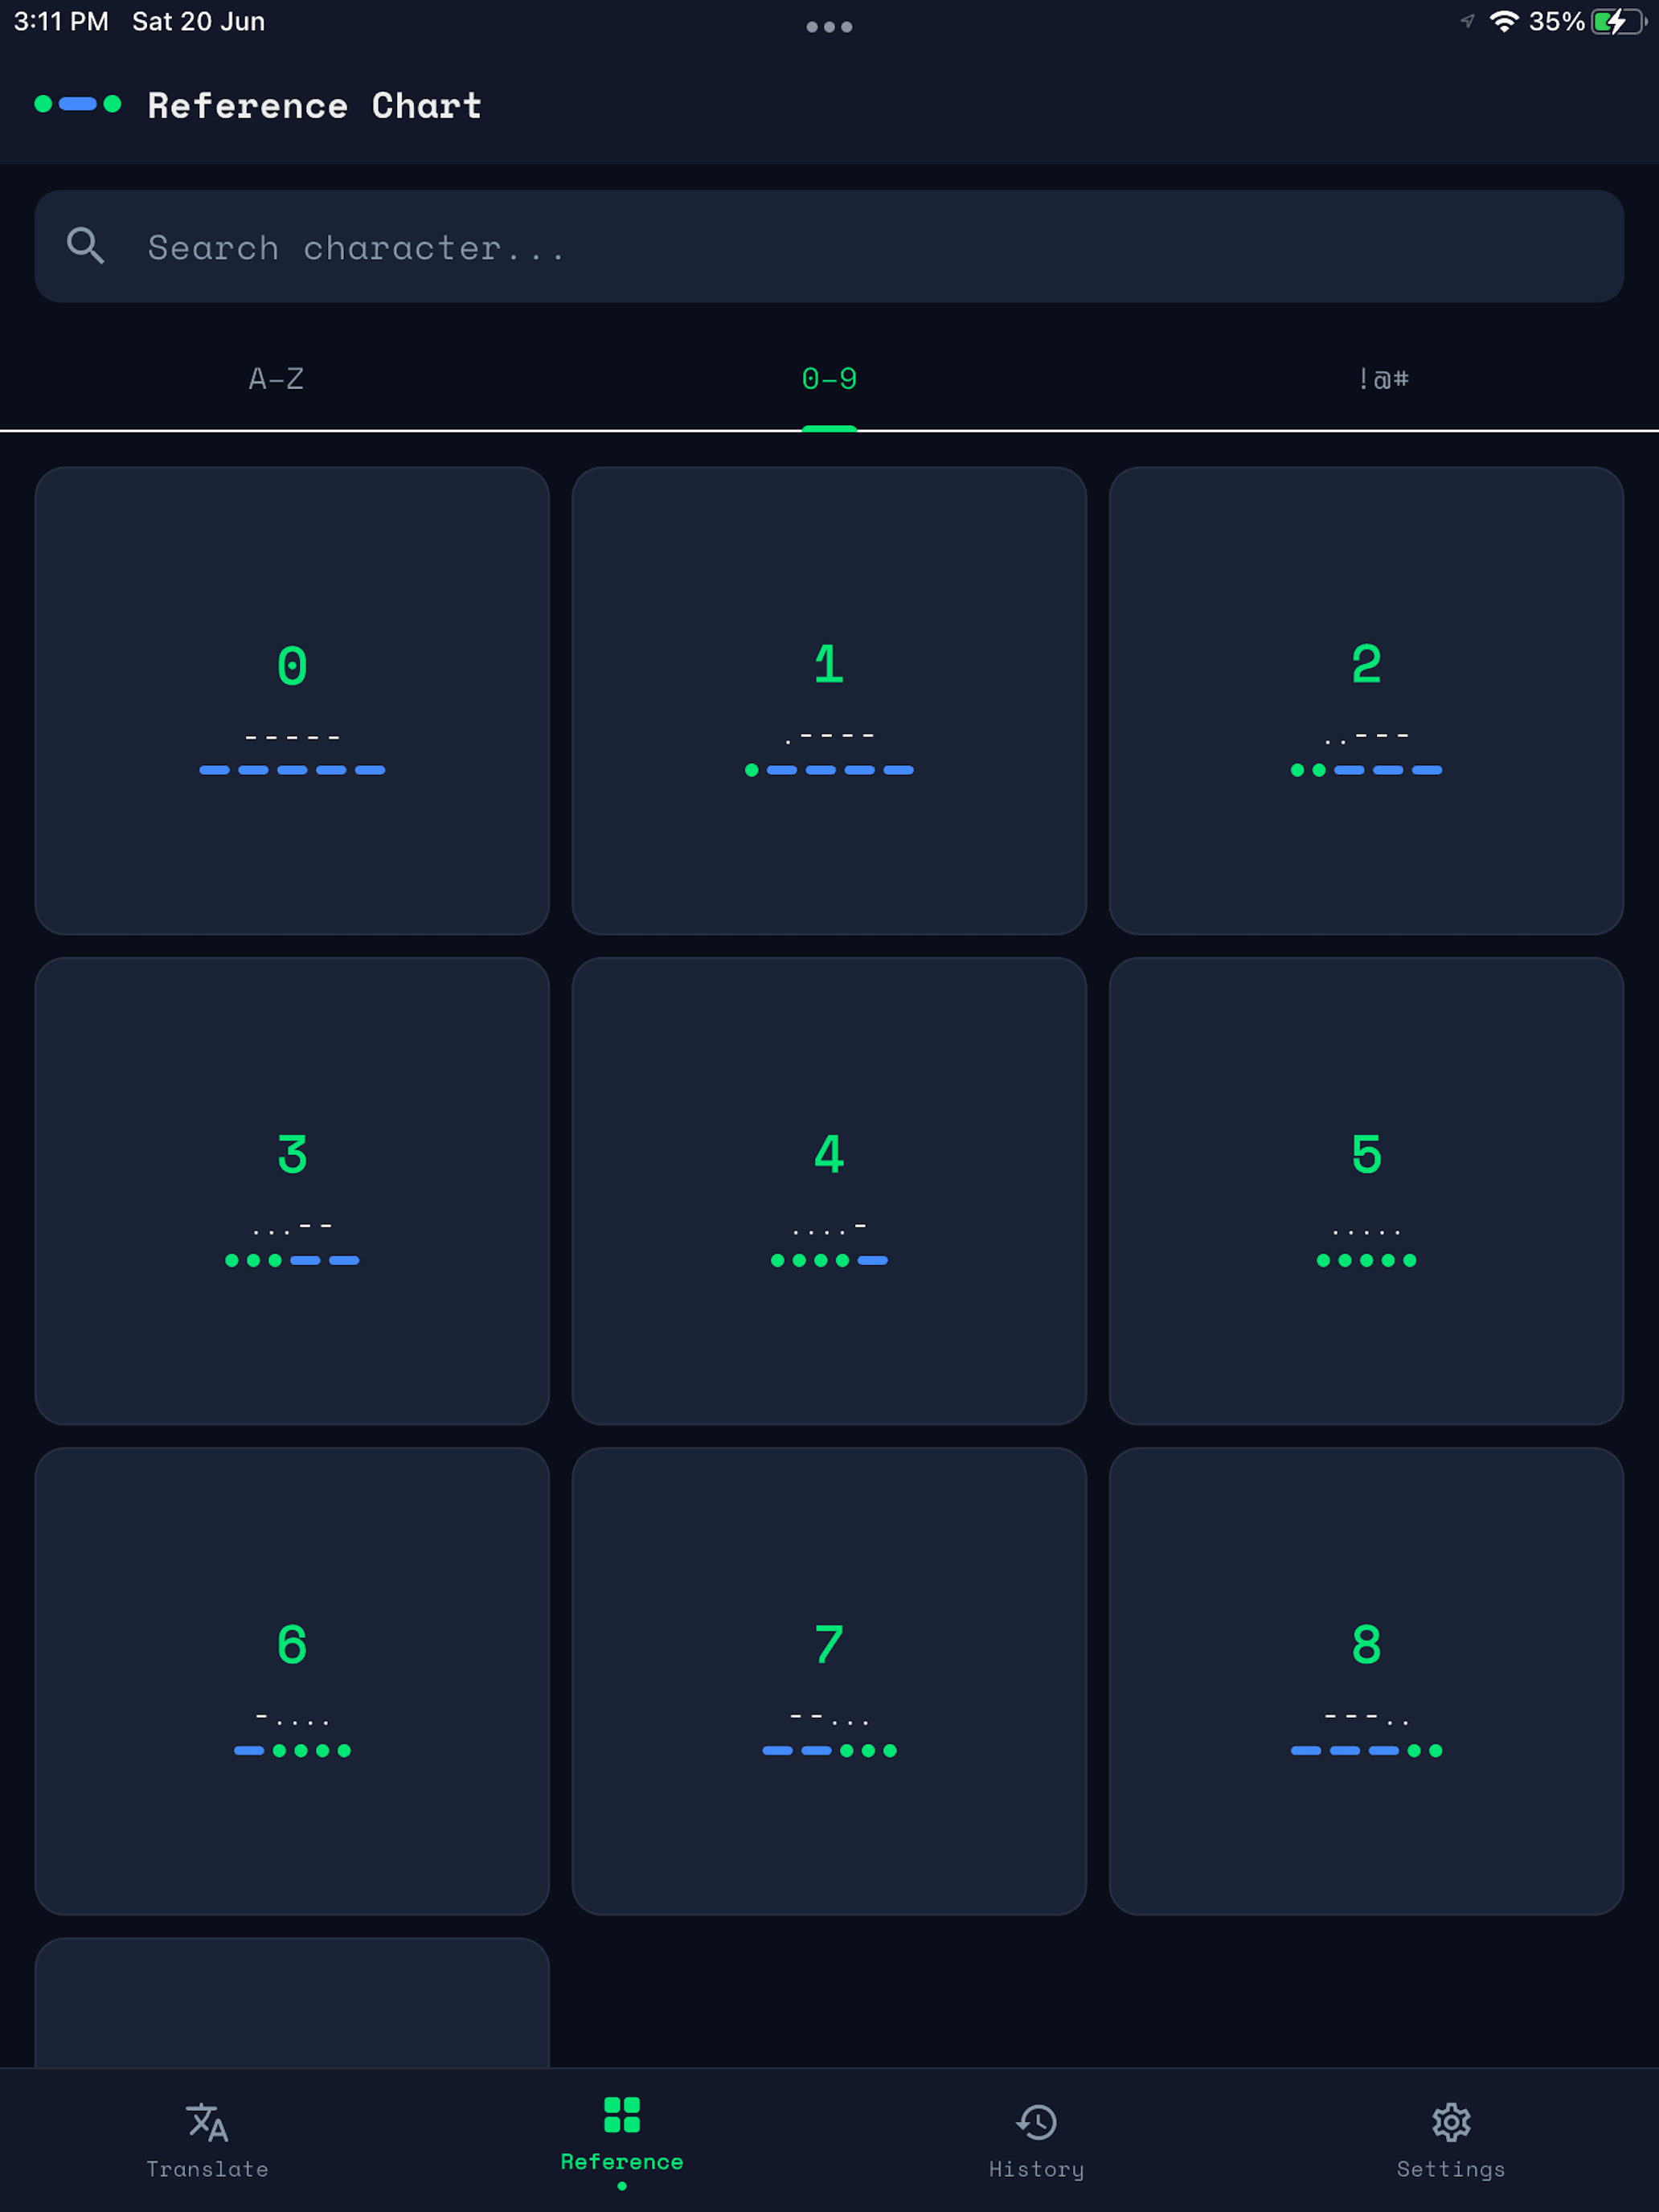Tap the '3:11 PM' clock text
Image resolution: width=1659 pixels, height=2212 pixels.
point(61,22)
